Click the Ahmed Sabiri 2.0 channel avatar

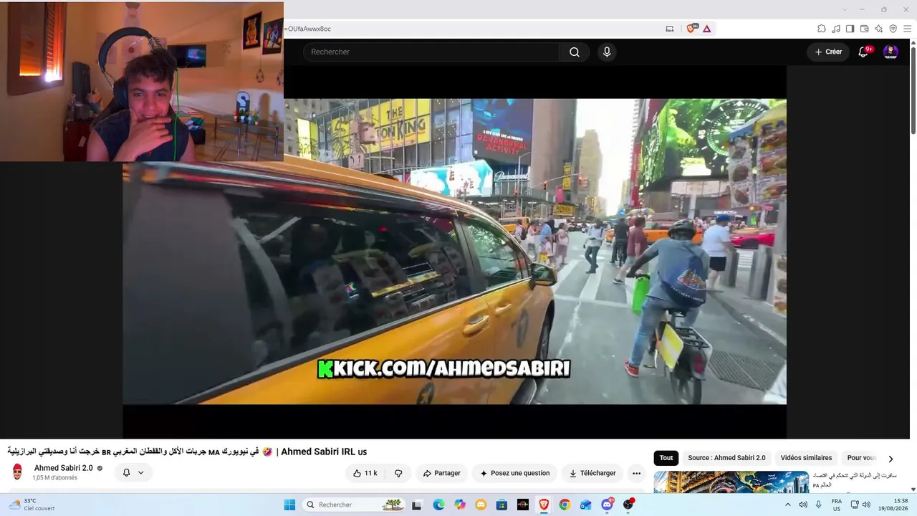pyautogui.click(x=17, y=472)
